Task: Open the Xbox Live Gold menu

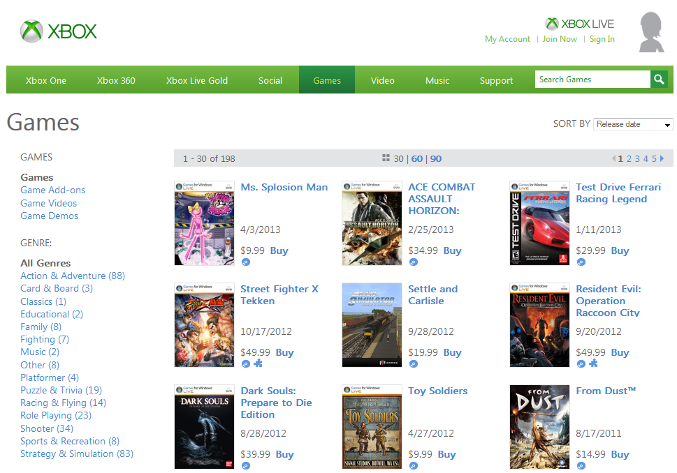Action: coord(197,81)
